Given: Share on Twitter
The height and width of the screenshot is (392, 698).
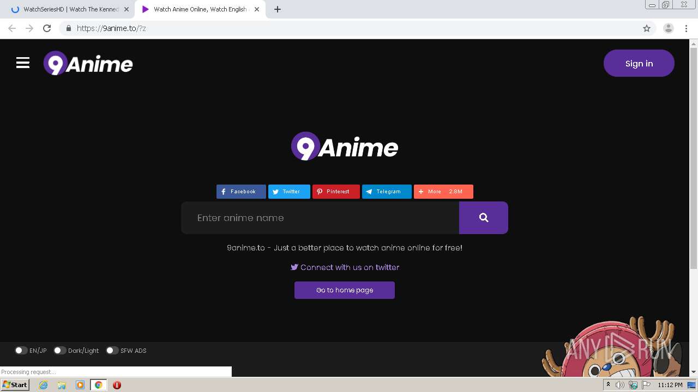Looking at the screenshot, I should point(289,192).
